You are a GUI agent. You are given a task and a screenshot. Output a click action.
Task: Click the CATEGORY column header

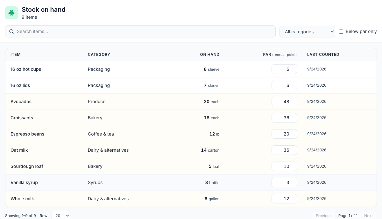(x=99, y=55)
